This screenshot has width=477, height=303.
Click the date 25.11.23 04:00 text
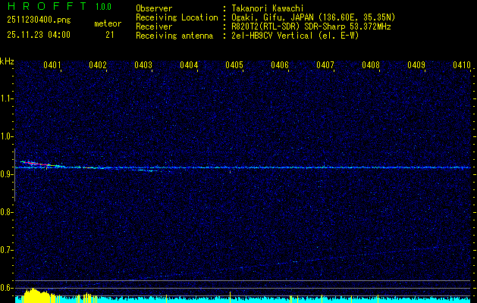coord(38,35)
